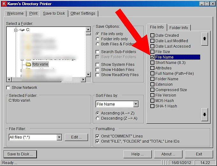Check the Extension item

coord(152,84)
